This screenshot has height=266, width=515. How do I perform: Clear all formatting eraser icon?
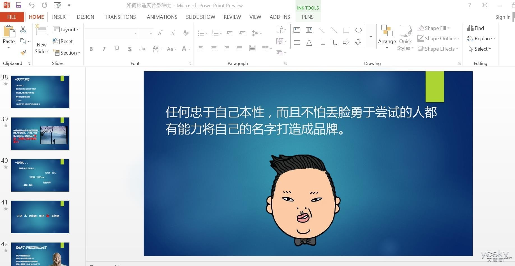(186, 33)
